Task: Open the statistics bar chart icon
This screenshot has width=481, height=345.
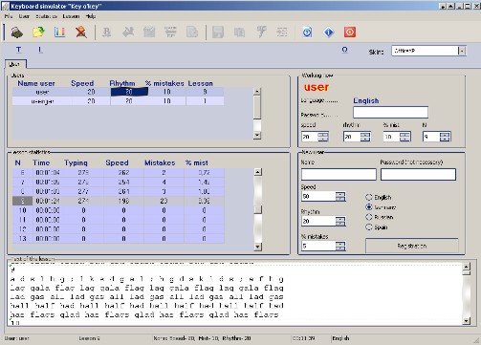Action: click(x=59, y=32)
